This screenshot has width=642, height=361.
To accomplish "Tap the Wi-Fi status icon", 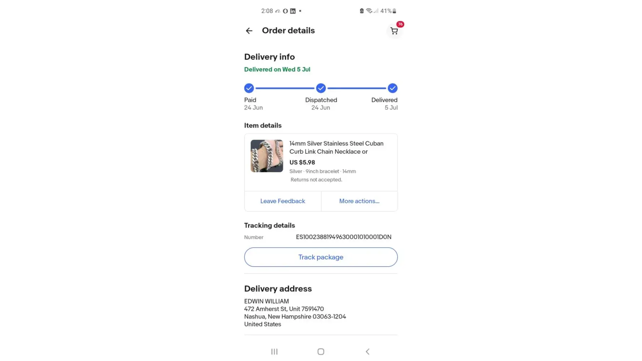I will click(369, 11).
